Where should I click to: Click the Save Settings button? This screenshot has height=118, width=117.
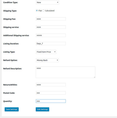[12, 109]
